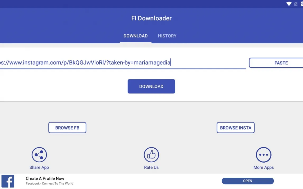The height and width of the screenshot is (189, 303).
Task: Tap the "Create A Profile Now" ad headline
Action: 45,178
